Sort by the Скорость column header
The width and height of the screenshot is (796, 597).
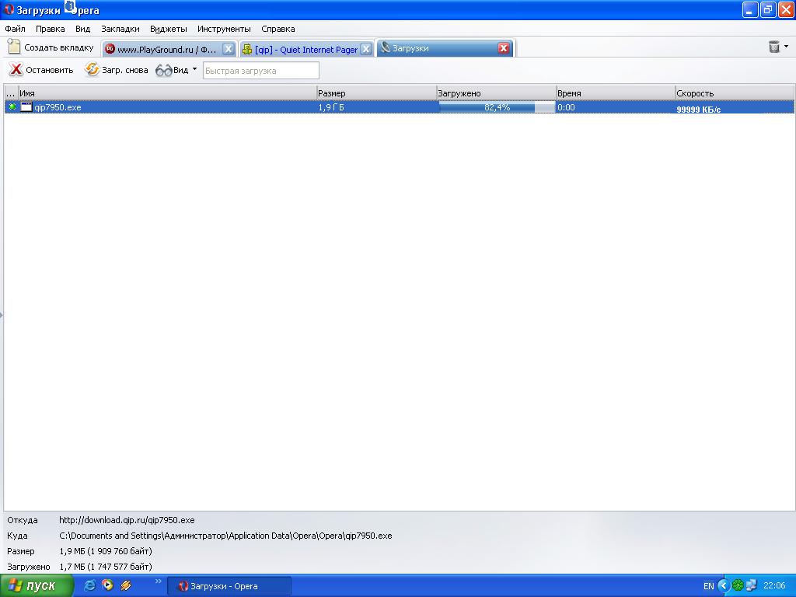(x=734, y=93)
